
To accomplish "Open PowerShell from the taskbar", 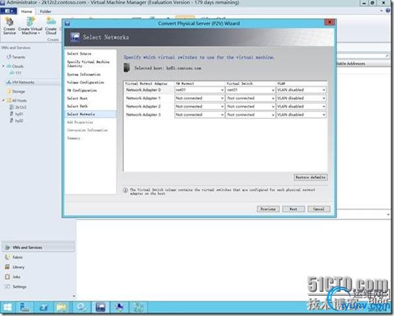I will [43, 308].
